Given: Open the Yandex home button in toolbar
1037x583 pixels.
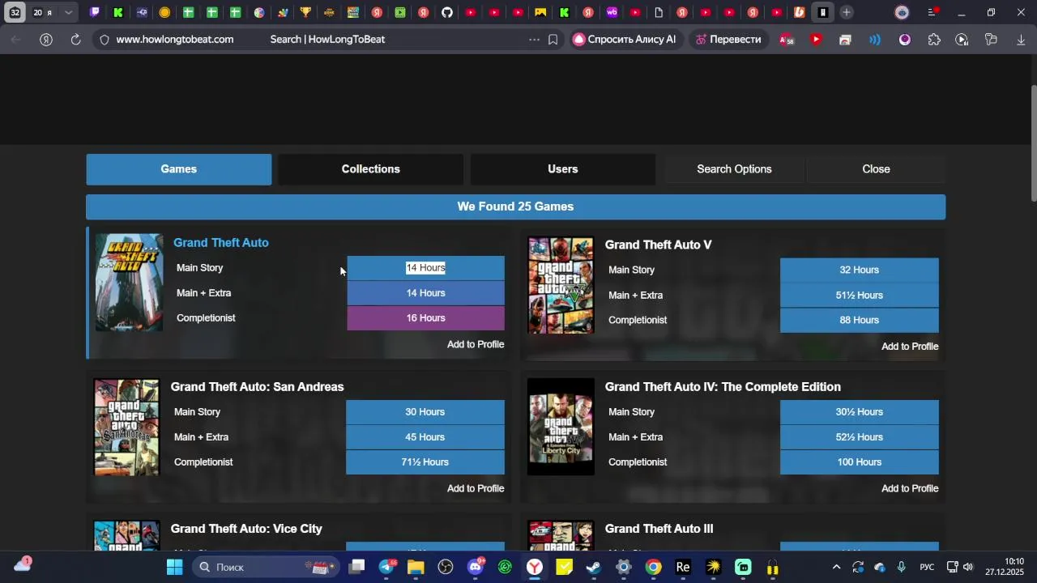Looking at the screenshot, I should tap(46, 39).
